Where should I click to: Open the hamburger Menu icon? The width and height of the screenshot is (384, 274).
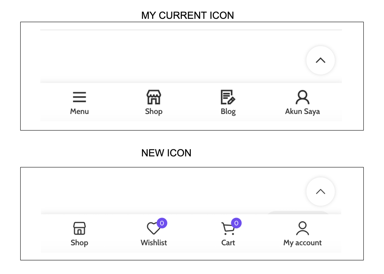(x=79, y=97)
